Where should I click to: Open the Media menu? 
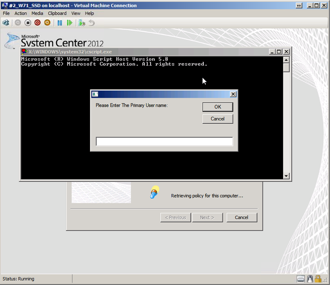37,13
